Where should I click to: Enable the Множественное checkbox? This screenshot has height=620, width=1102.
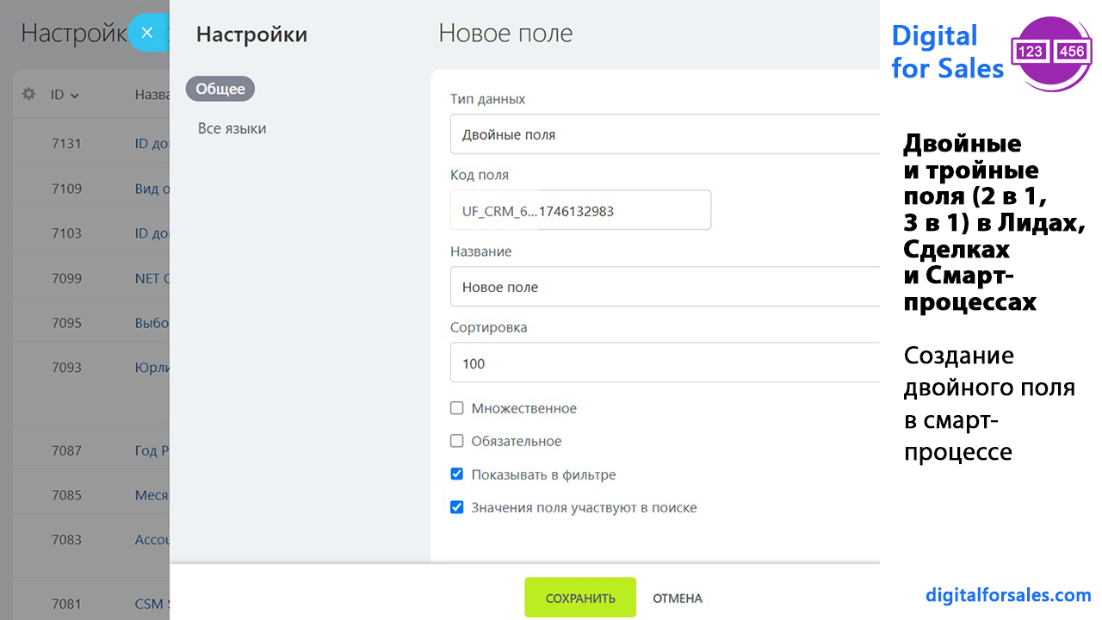point(457,408)
